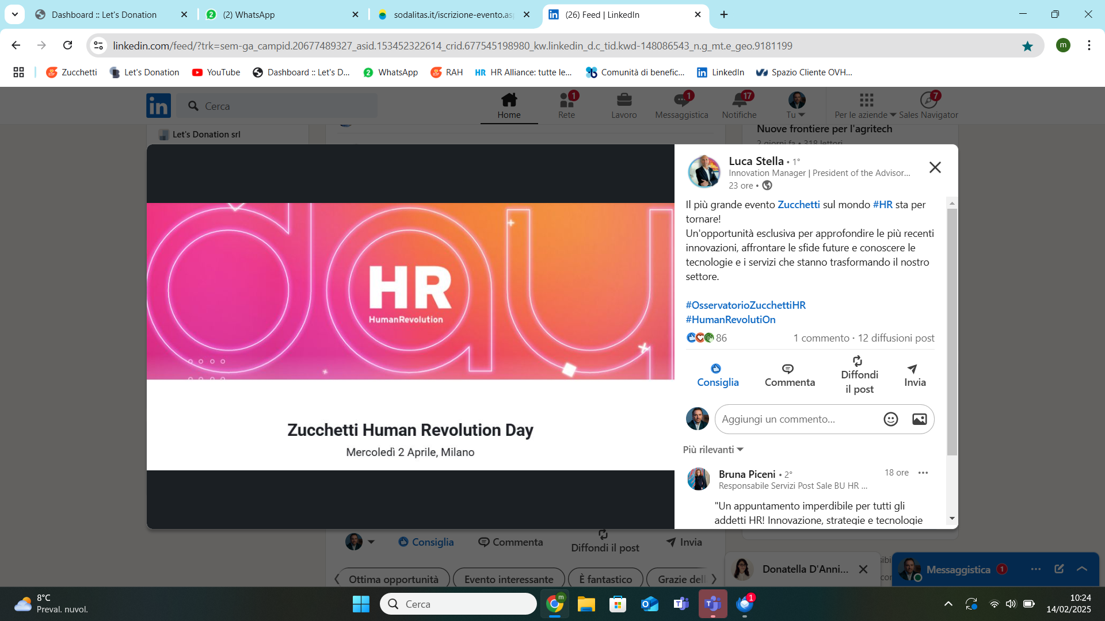The image size is (1105, 621).
Task: Click the Consiglia like icon in post panel
Action: click(x=716, y=369)
